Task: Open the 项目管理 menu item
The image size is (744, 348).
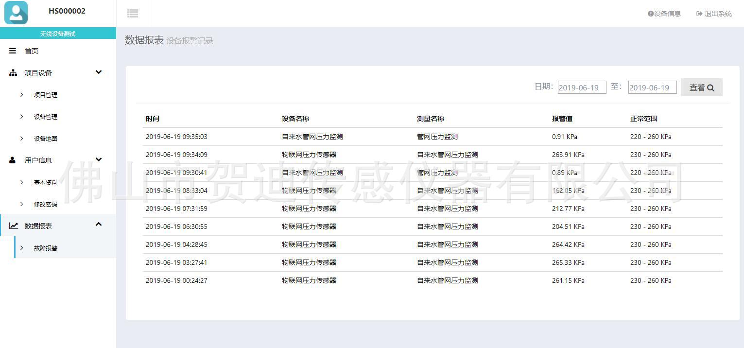Action: coord(46,95)
